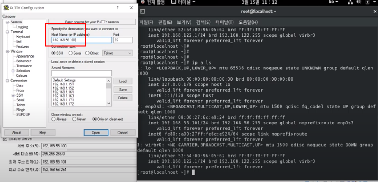Click the PuTTY icon in the title bar

6,8
